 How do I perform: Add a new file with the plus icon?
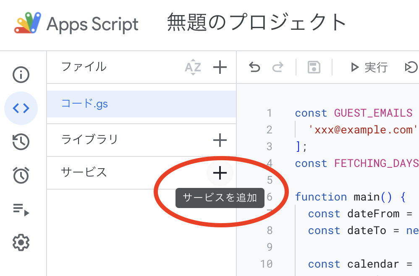(220, 67)
